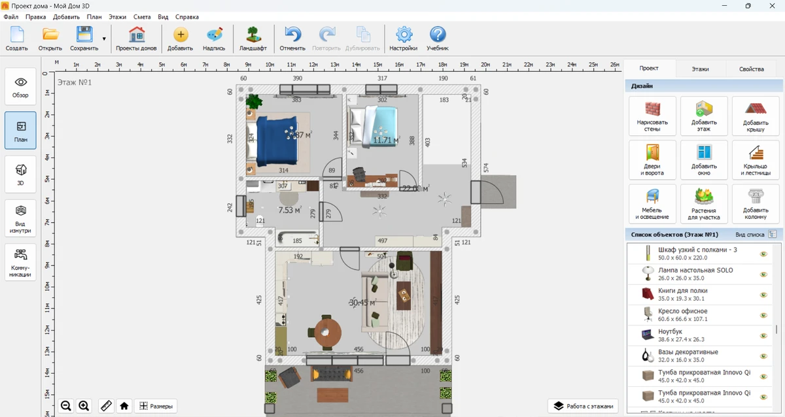785x417 pixels.
Task: Open the Проекты домов house projects icon
Action: 136,39
